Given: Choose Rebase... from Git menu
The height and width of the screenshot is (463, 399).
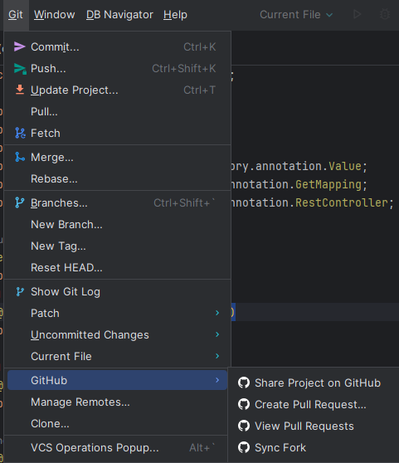Looking at the screenshot, I should point(117,178).
